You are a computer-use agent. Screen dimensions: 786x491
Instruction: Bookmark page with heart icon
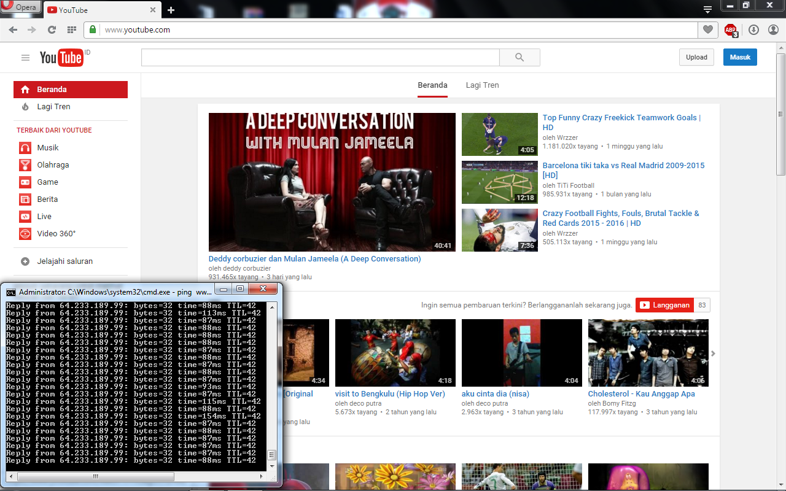(708, 29)
